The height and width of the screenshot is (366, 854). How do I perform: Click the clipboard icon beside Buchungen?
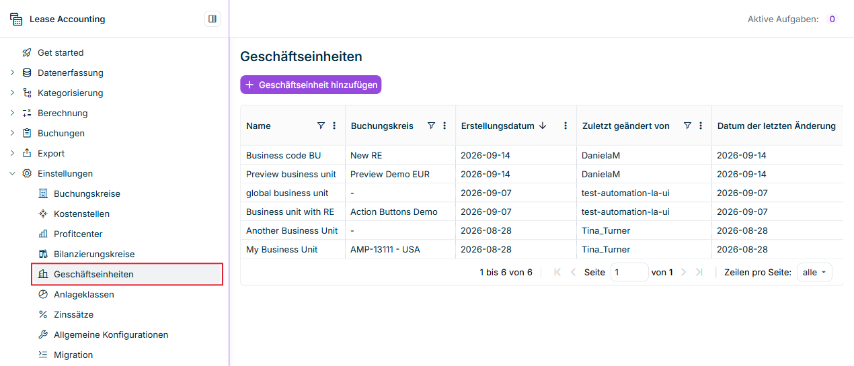coord(27,133)
